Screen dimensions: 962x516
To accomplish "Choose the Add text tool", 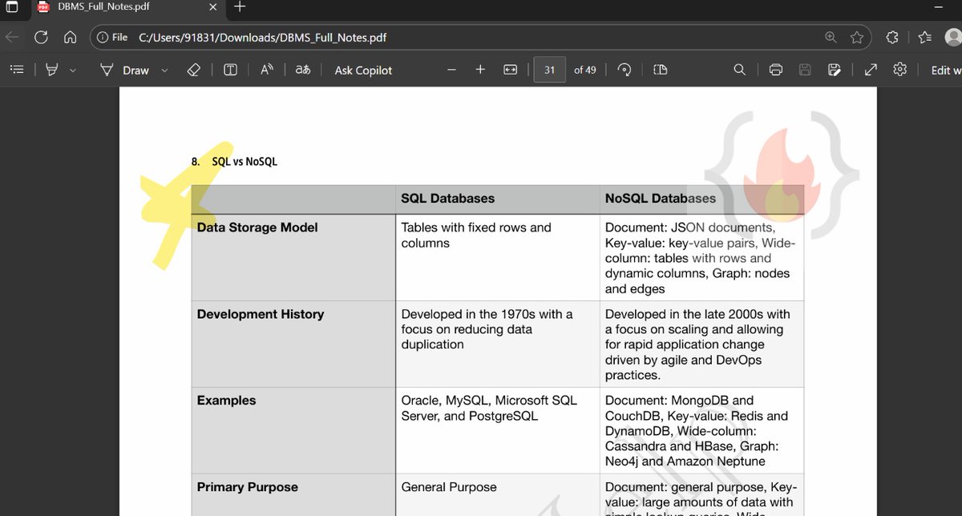I will (230, 70).
